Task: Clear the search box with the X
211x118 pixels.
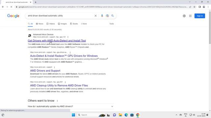Action: (95, 16)
